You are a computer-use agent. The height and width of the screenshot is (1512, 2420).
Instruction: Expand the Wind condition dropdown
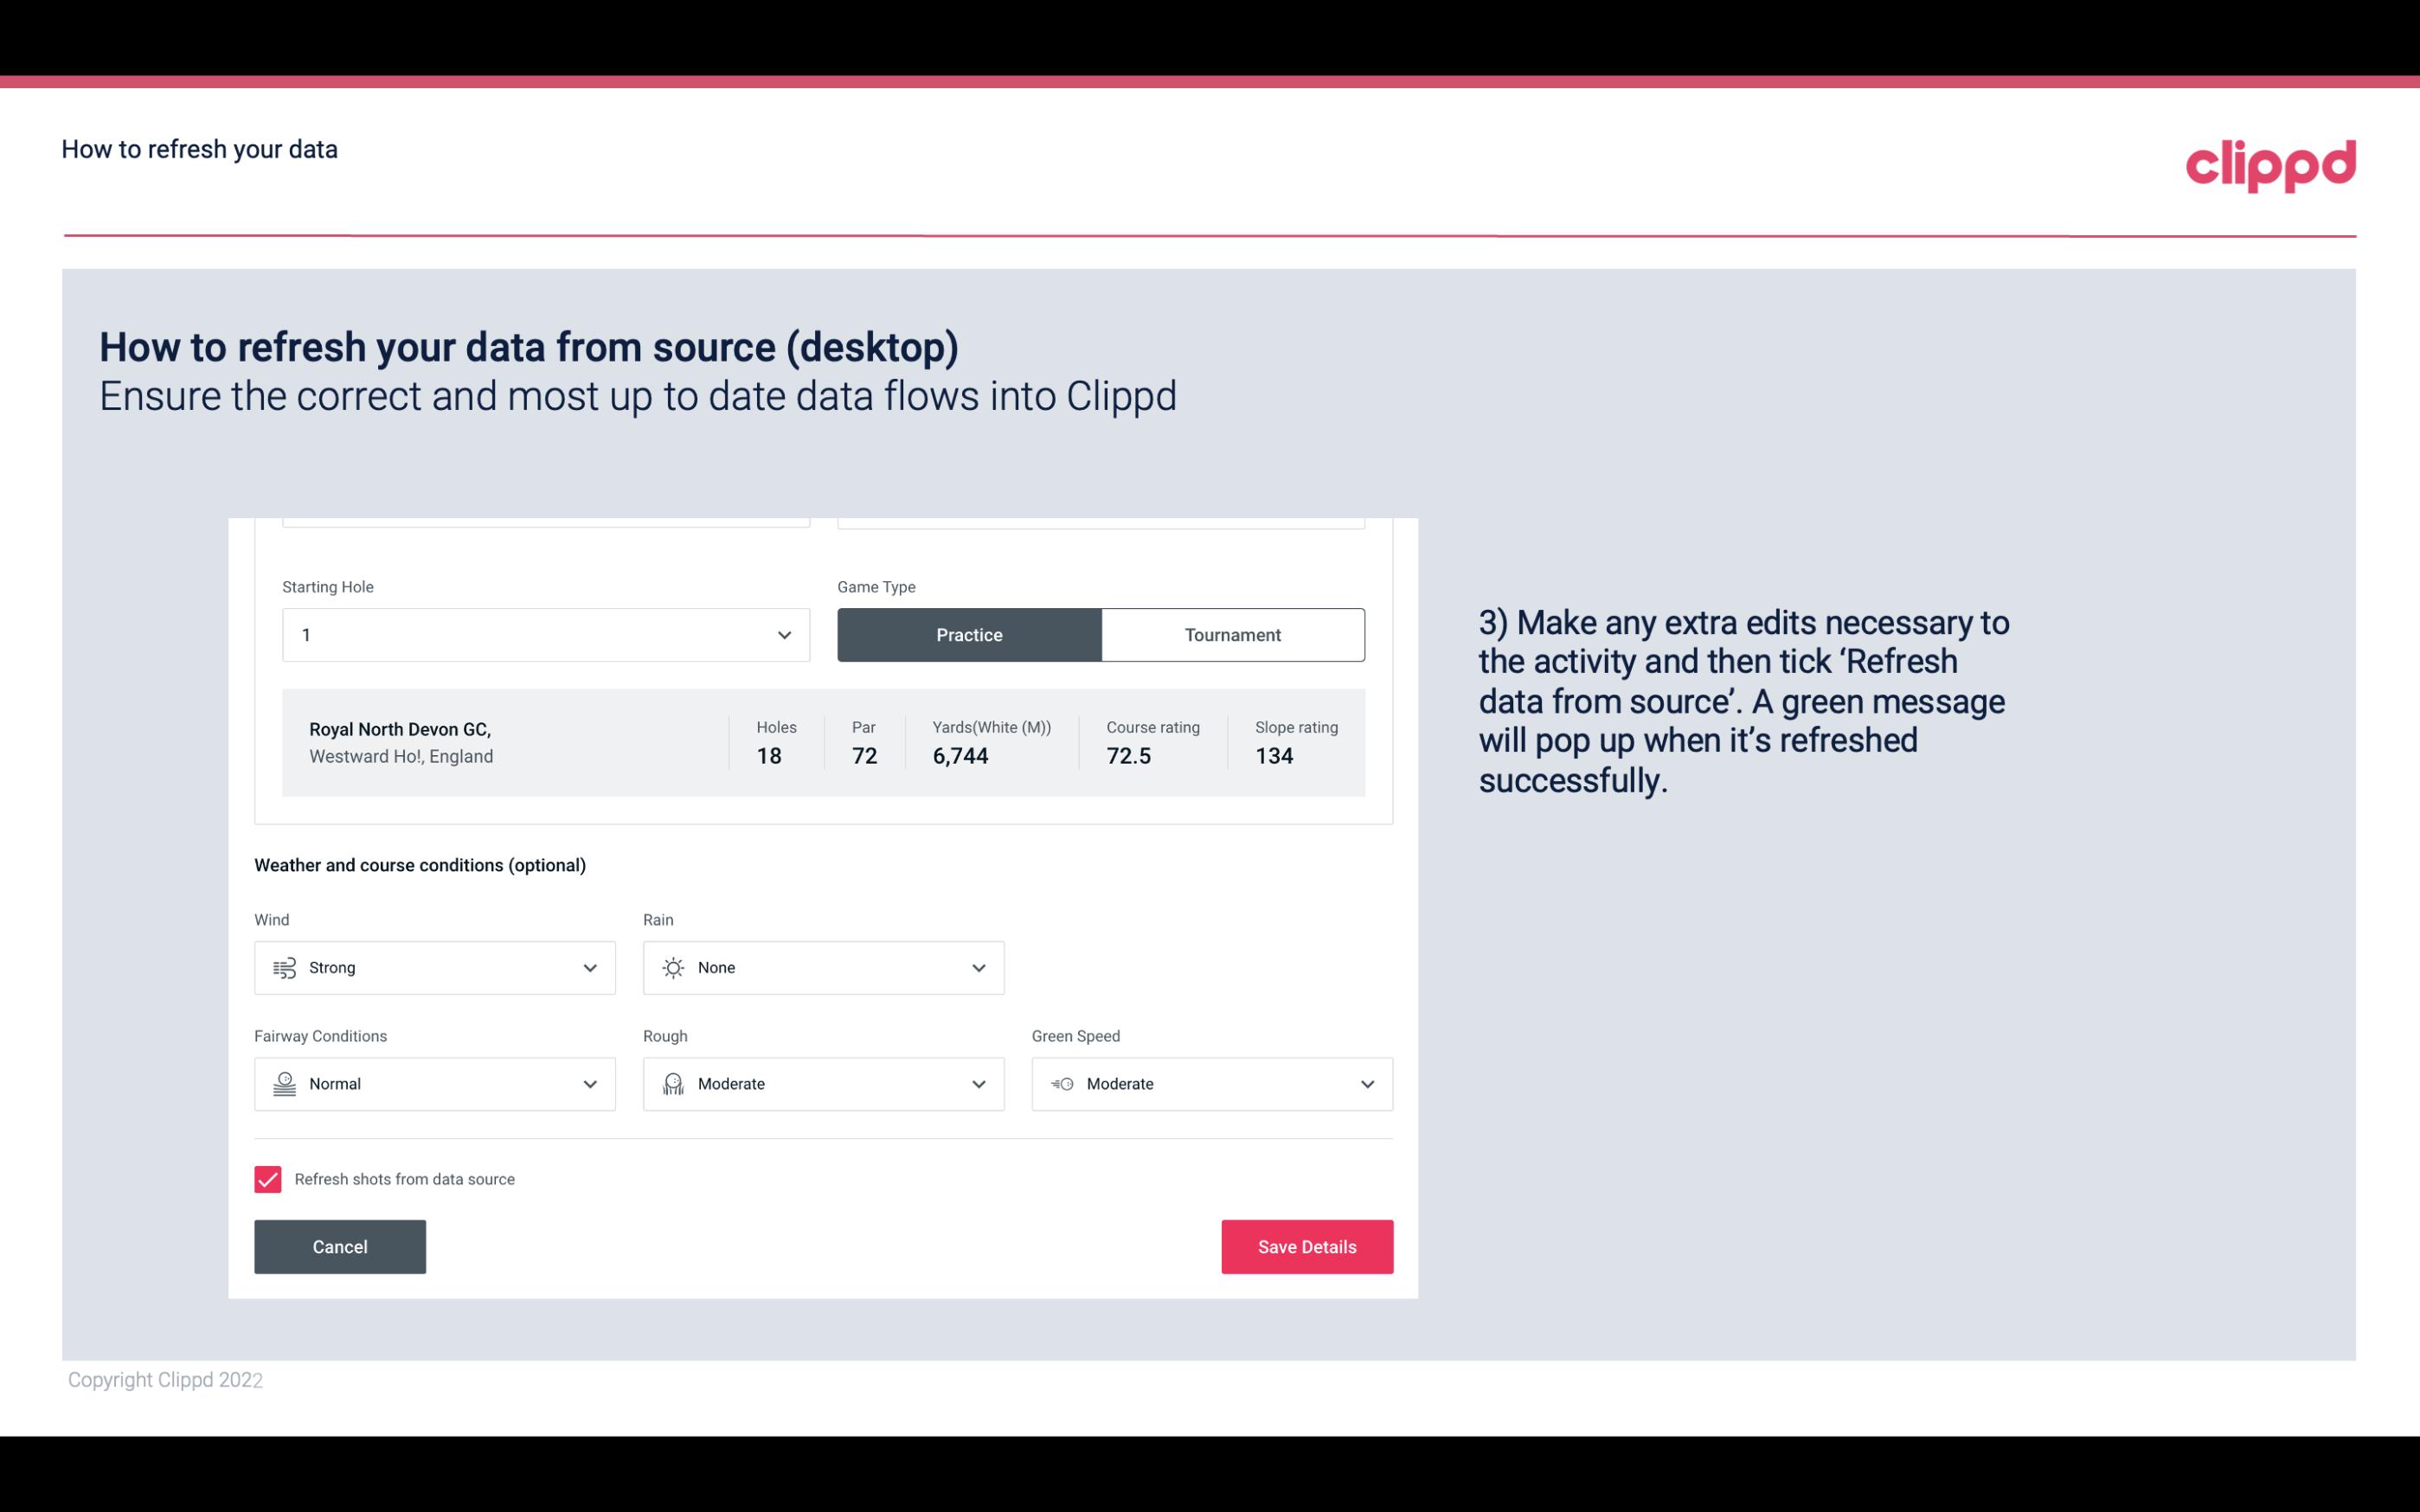[x=589, y=967]
